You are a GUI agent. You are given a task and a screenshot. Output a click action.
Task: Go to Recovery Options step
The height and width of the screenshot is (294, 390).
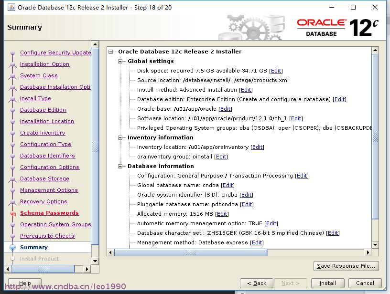tap(44, 201)
